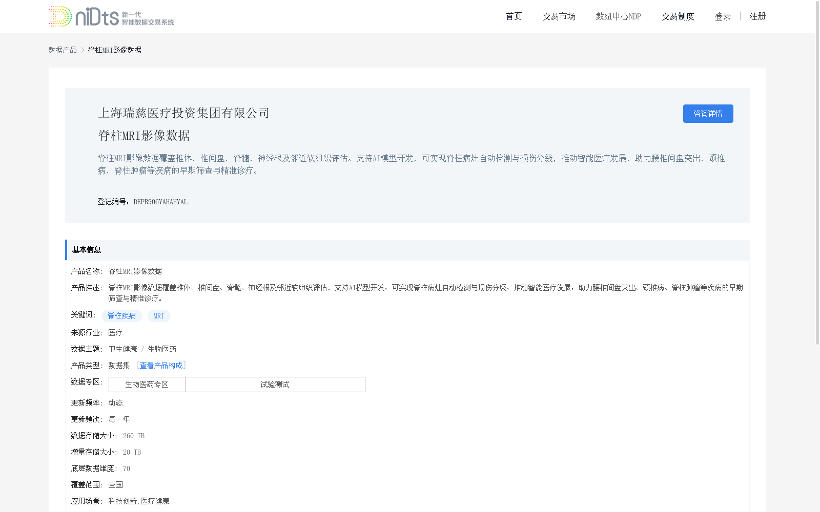820x512 pixels.
Task: Click the value 每一年
Action: pos(119,419)
